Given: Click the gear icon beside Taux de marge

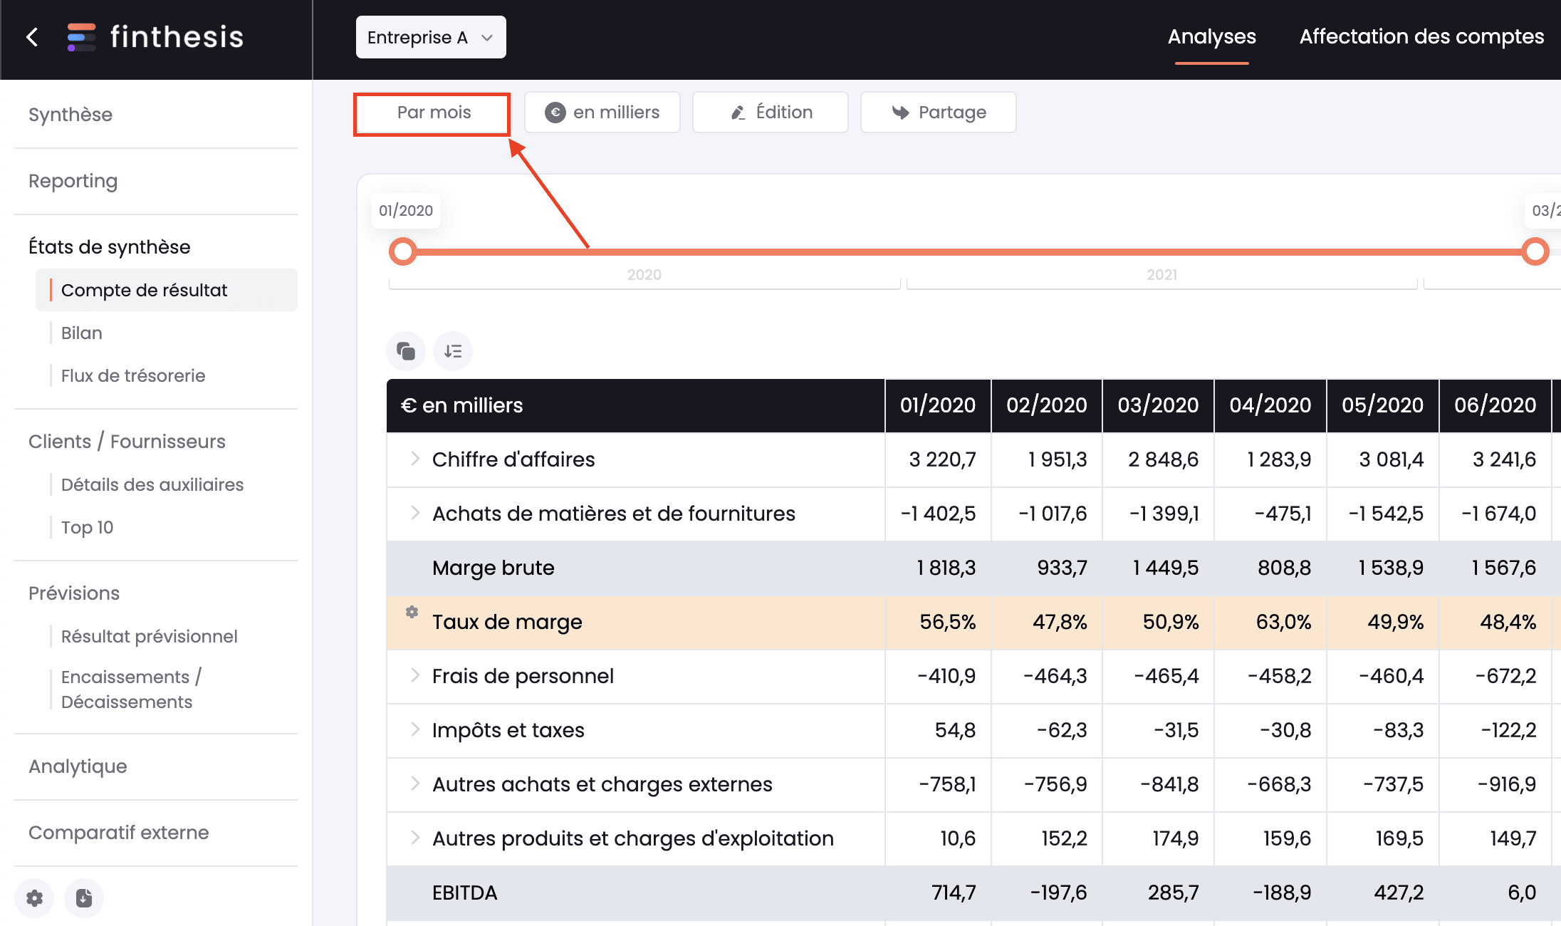Looking at the screenshot, I should [412, 612].
